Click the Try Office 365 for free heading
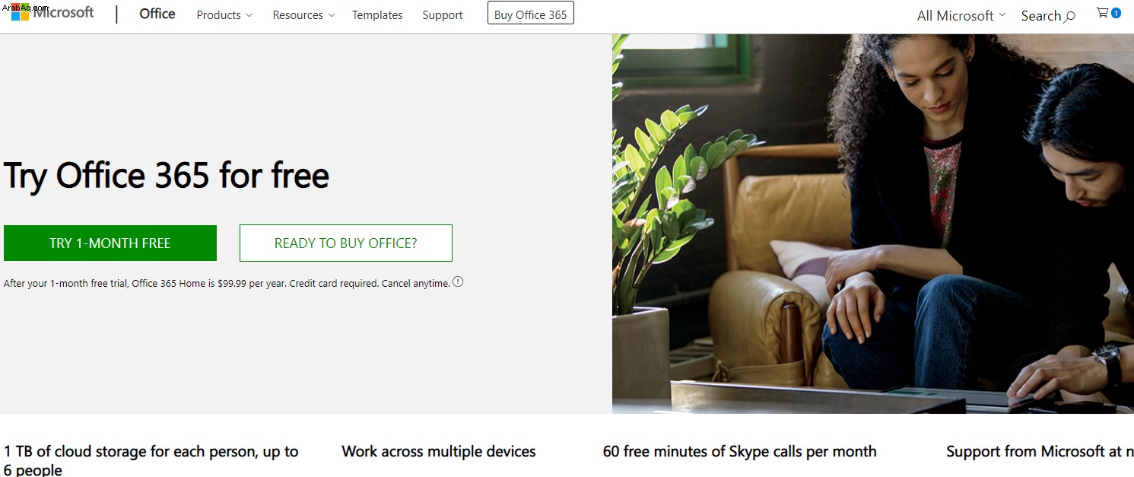This screenshot has height=477, width=1134. 167,176
